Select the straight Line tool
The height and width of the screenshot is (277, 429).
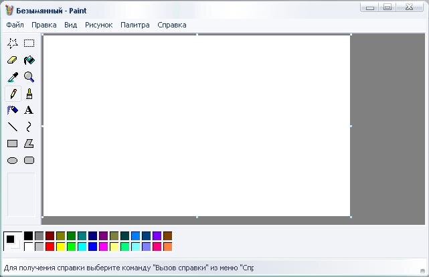12,126
